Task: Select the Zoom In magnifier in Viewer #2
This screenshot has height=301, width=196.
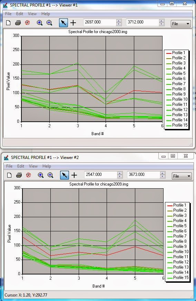Action: [x=40, y=175]
